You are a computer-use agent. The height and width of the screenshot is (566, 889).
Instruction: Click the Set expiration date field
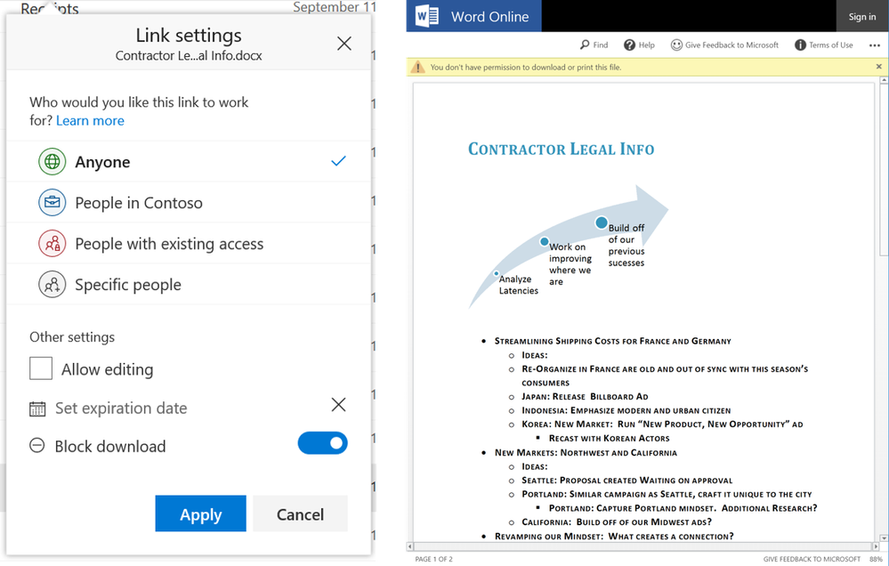[121, 408]
